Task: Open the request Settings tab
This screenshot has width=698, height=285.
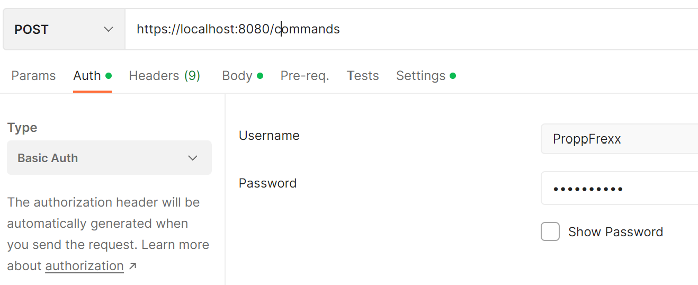Action: (420, 76)
